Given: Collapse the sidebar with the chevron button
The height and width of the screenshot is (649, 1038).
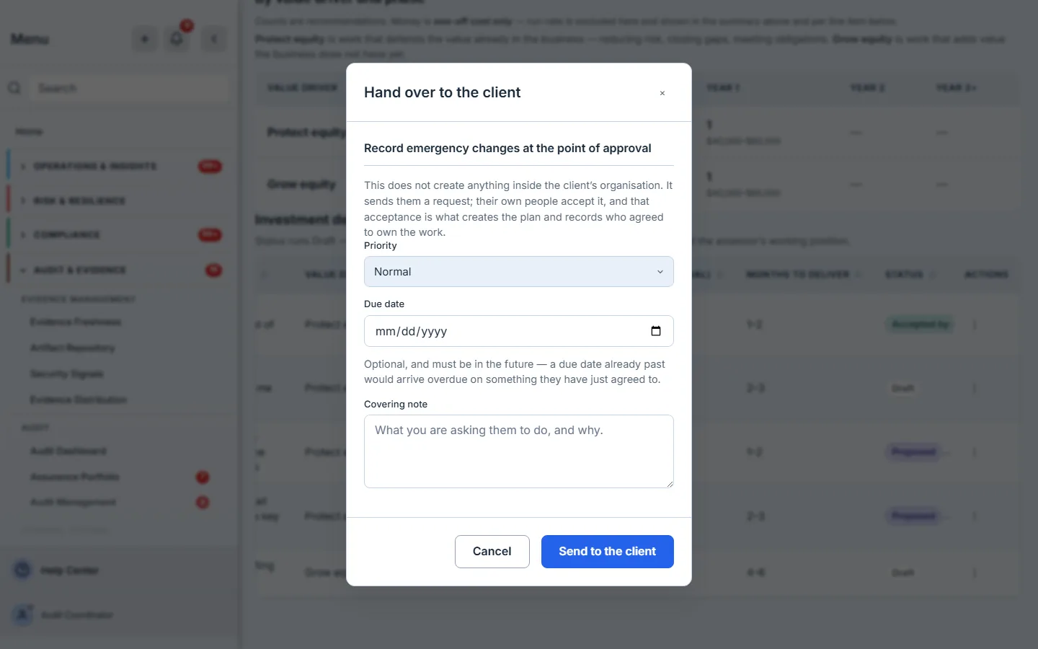Looking at the screenshot, I should [x=214, y=39].
